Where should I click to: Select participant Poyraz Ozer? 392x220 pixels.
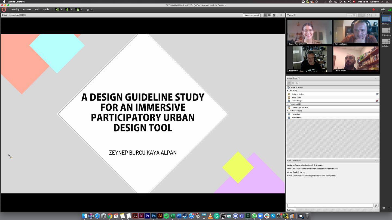[x=333, y=114]
